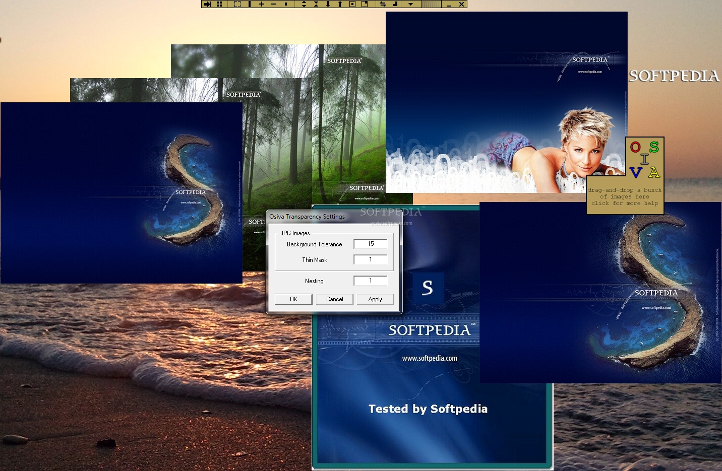
Task: Click the up-down diverging arrows icon in the toolbar
Action: 304,4
